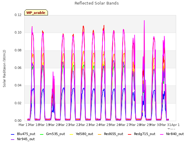
Task: Click the 0.12 y-axis tick label
Action: (18, 15)
